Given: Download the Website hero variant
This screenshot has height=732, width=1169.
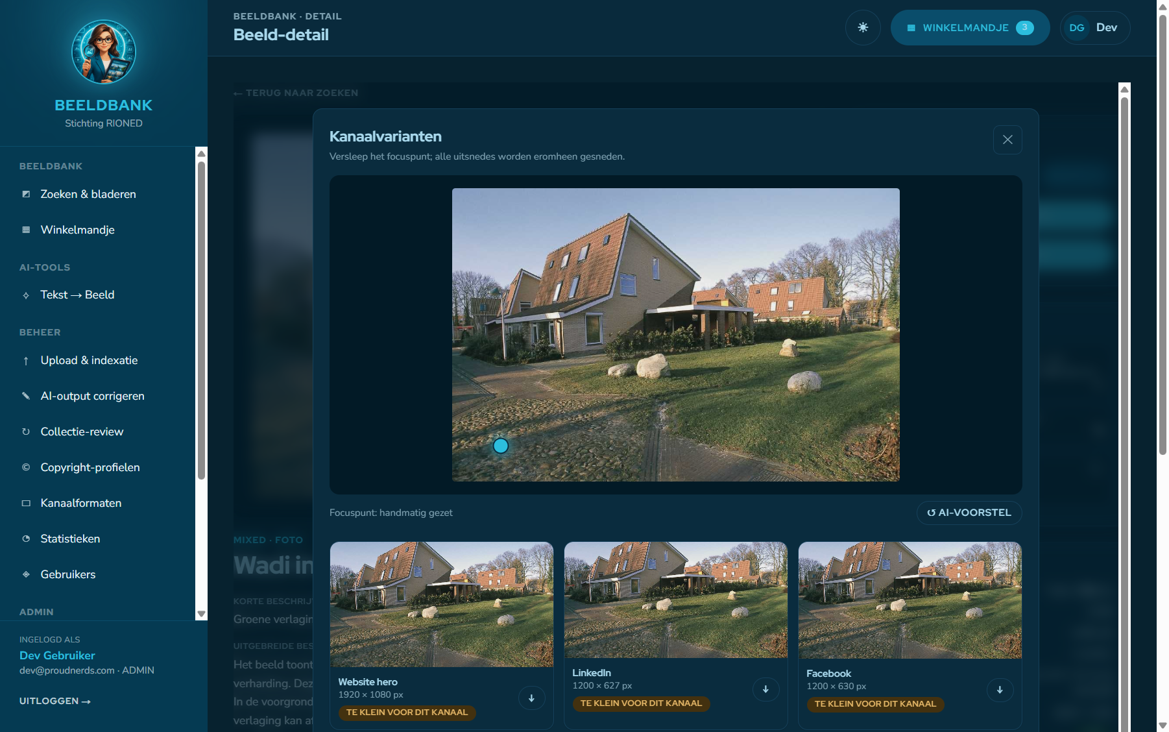Looking at the screenshot, I should click(x=531, y=698).
